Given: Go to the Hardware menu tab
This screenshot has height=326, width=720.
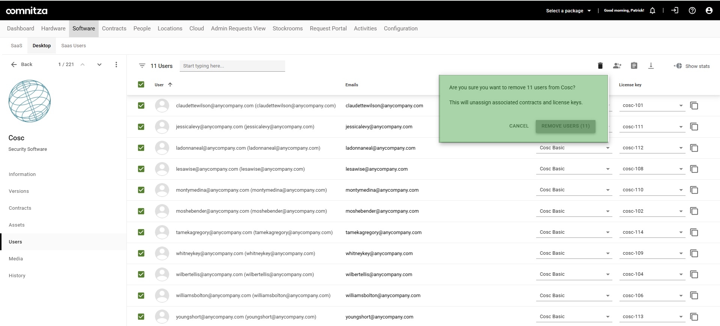Looking at the screenshot, I should click(x=53, y=29).
